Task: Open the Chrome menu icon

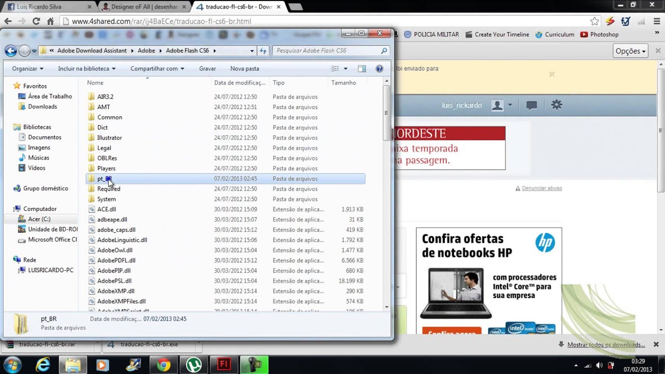Action: click(x=656, y=21)
